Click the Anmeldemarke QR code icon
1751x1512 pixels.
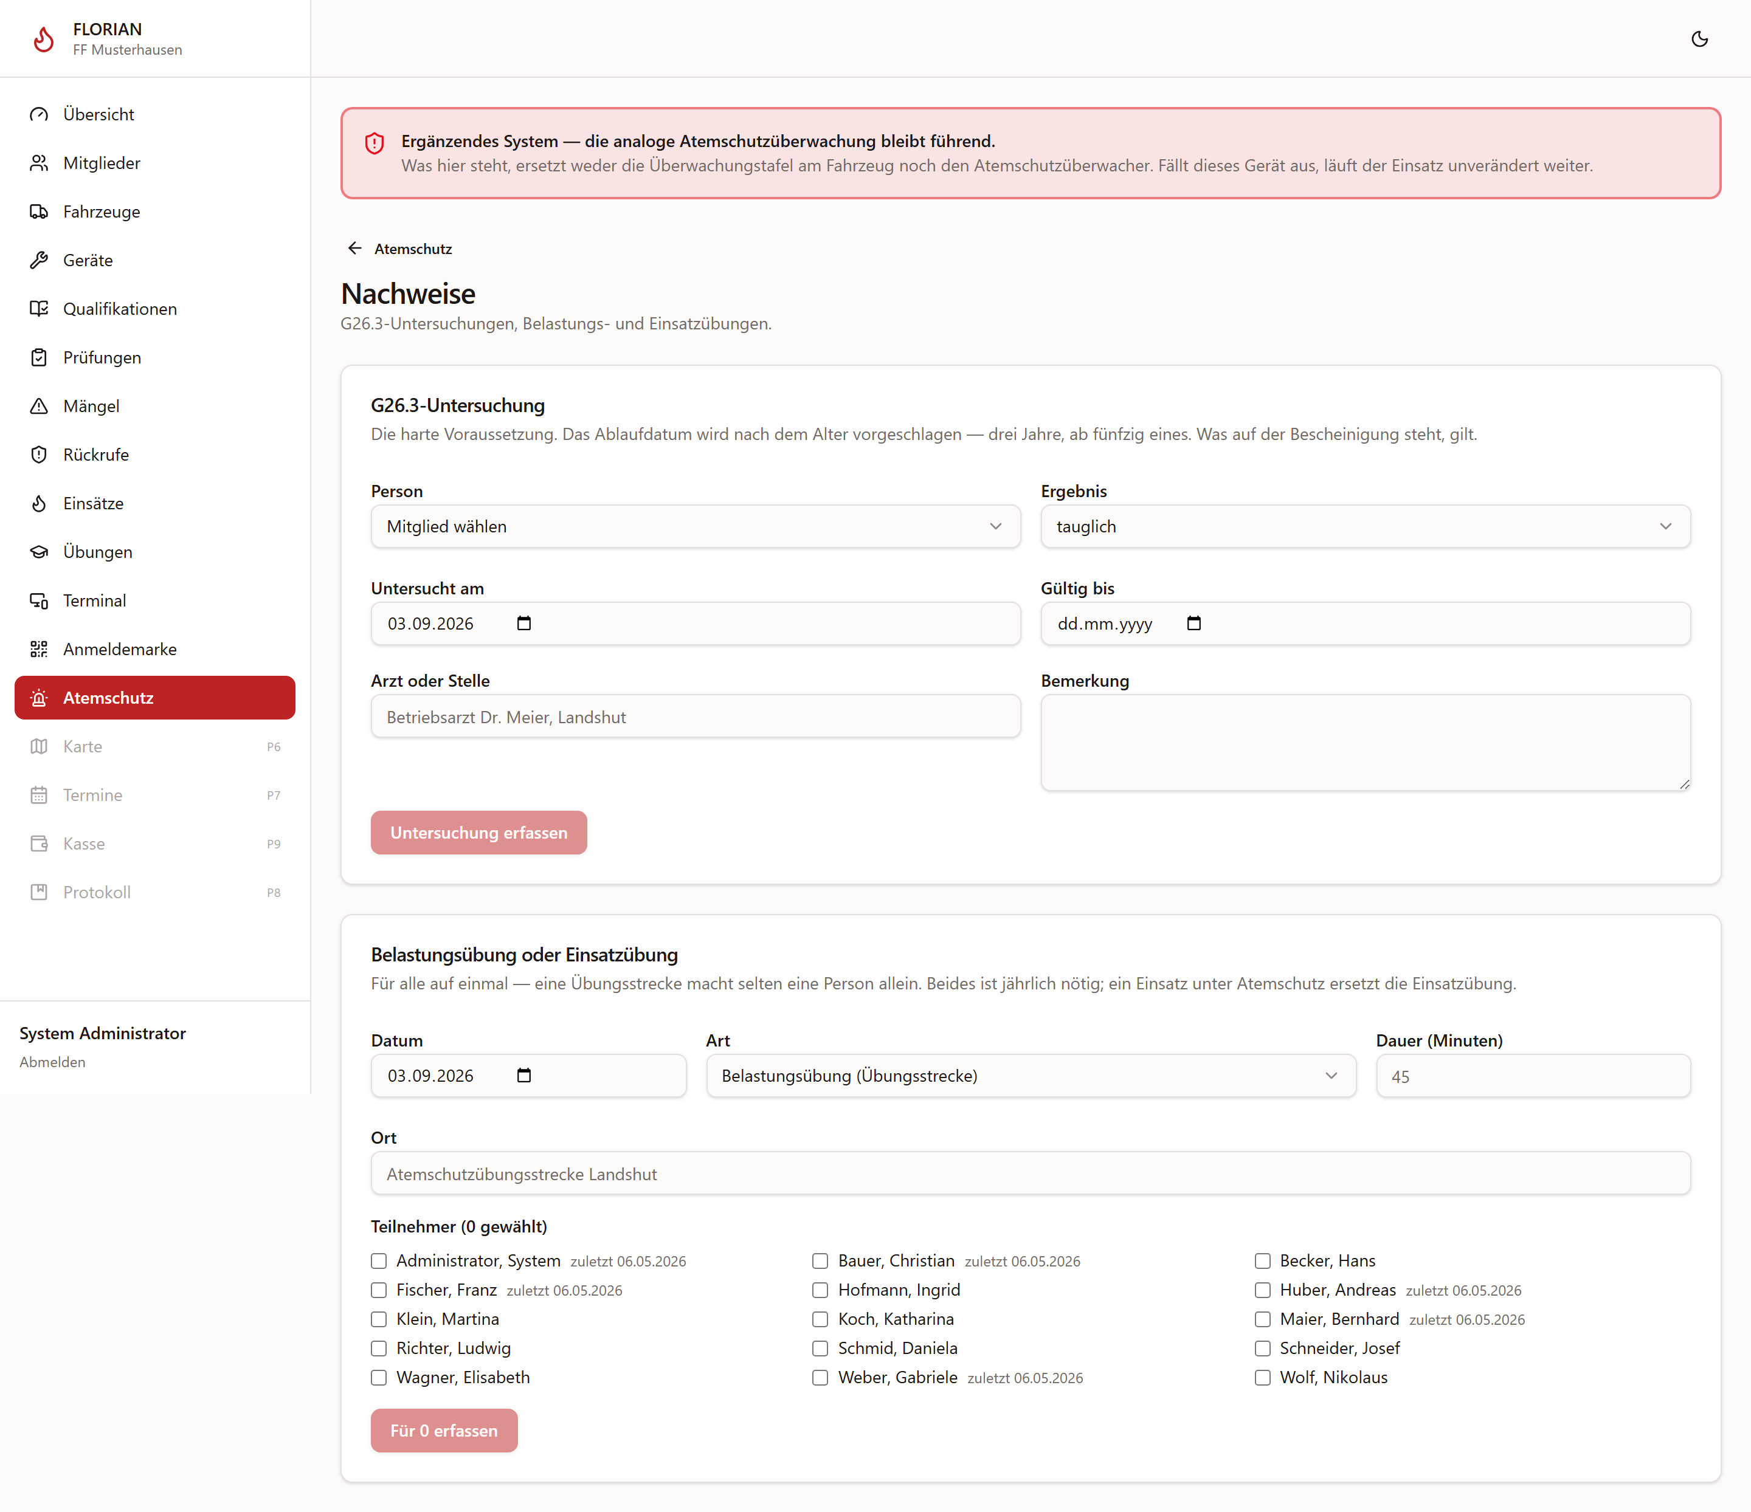tap(39, 648)
